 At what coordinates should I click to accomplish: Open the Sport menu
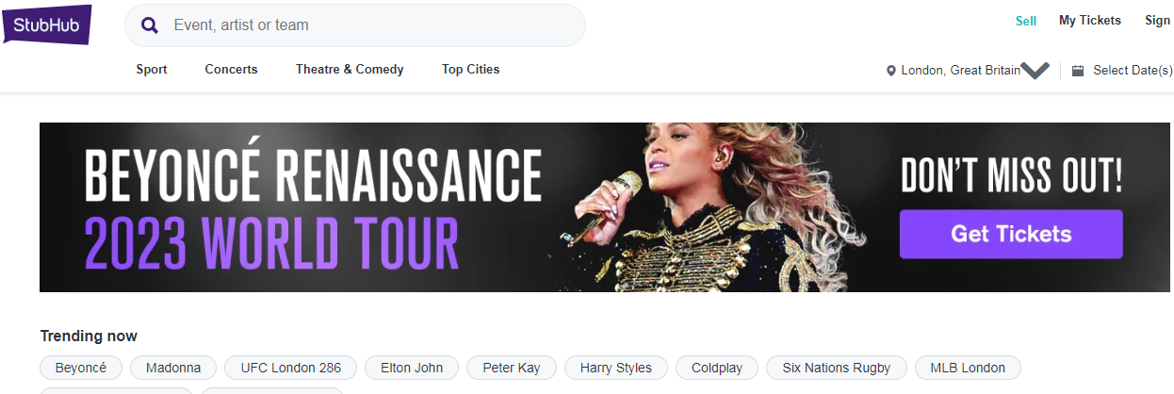coord(152,69)
